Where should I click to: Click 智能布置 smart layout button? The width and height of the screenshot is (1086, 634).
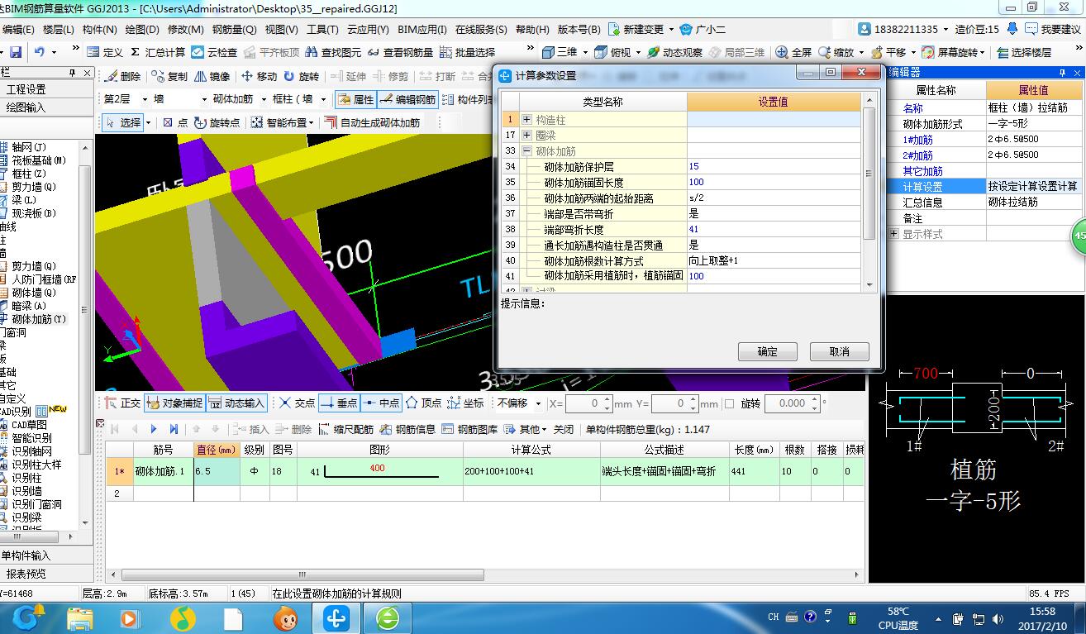coord(281,122)
